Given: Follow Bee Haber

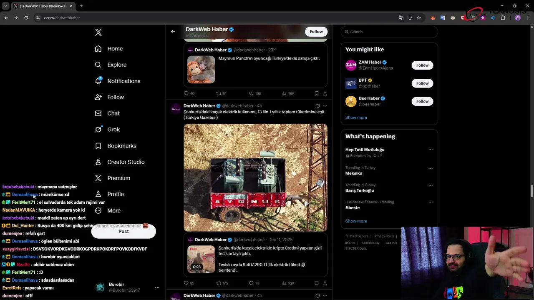Looking at the screenshot, I should (422, 101).
